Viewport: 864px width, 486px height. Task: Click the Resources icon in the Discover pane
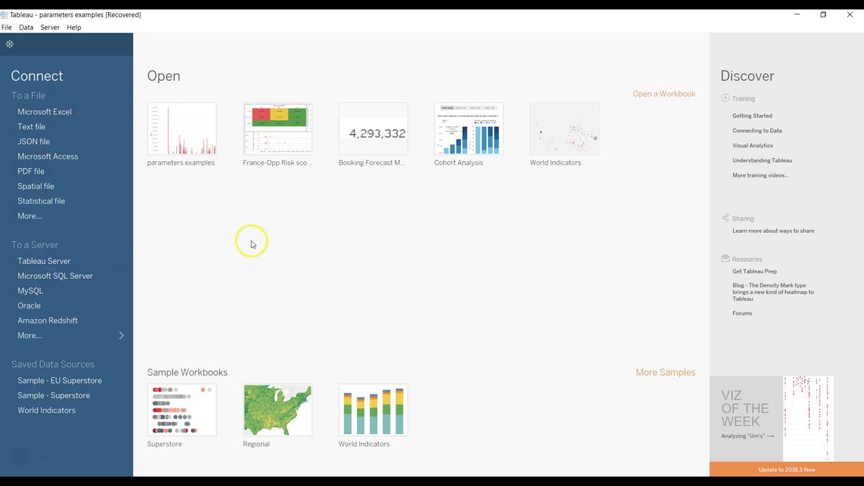[725, 259]
